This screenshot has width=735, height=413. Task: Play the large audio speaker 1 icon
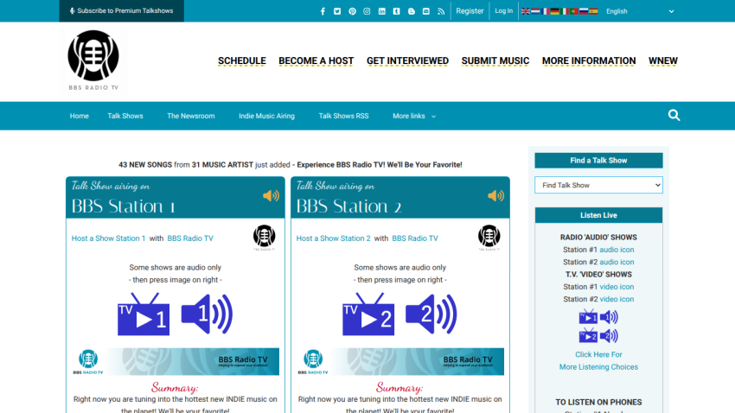tap(208, 315)
